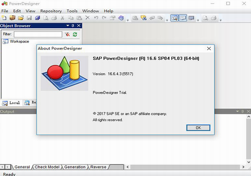
Task: Close the Object Browser panel
Action: (x=79, y=26)
